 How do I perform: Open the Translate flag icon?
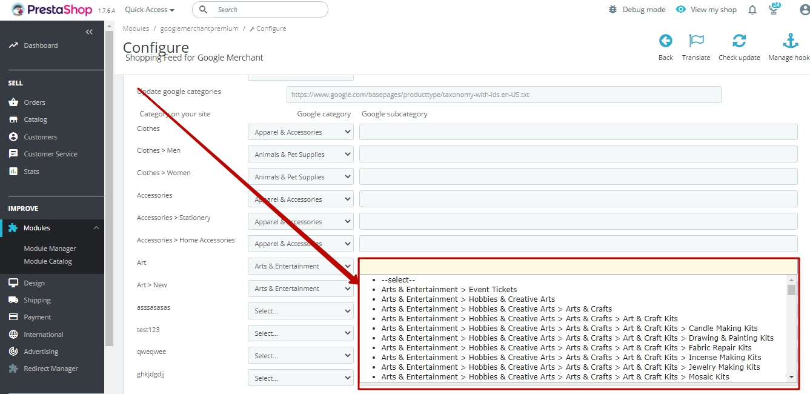[x=696, y=41]
